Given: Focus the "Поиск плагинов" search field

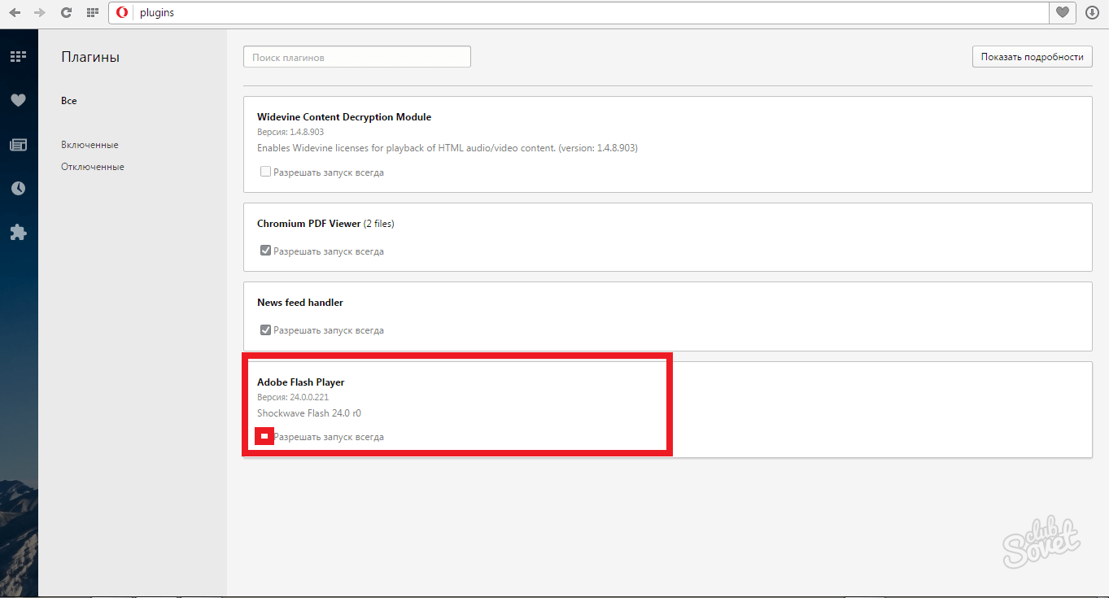Looking at the screenshot, I should (356, 58).
